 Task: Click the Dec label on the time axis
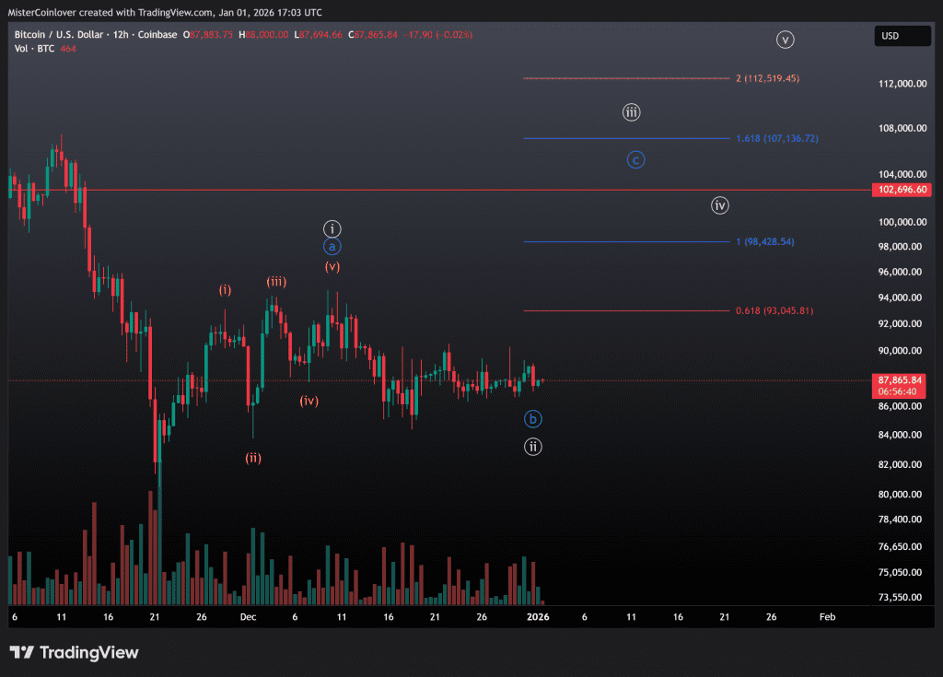249,617
